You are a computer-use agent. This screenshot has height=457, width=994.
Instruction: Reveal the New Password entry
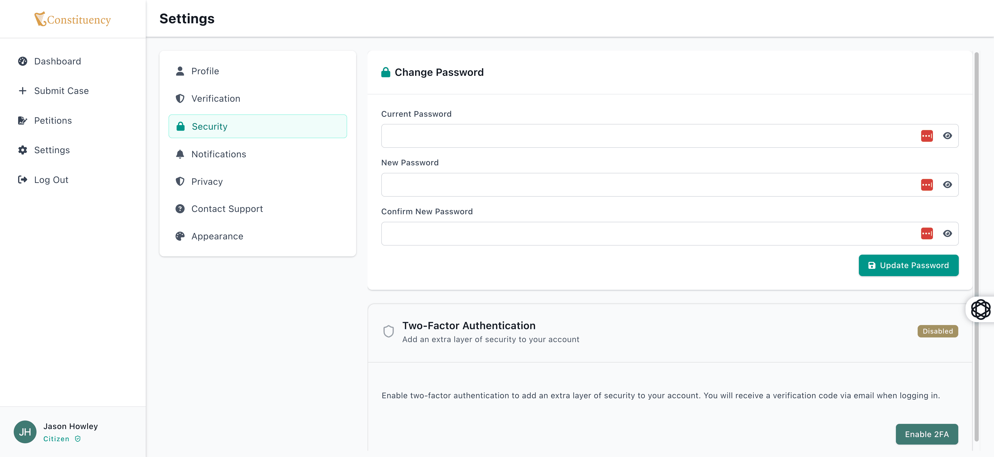coord(948,185)
